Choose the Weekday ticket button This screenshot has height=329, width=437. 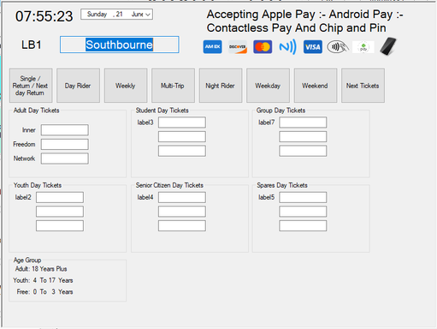[268, 86]
